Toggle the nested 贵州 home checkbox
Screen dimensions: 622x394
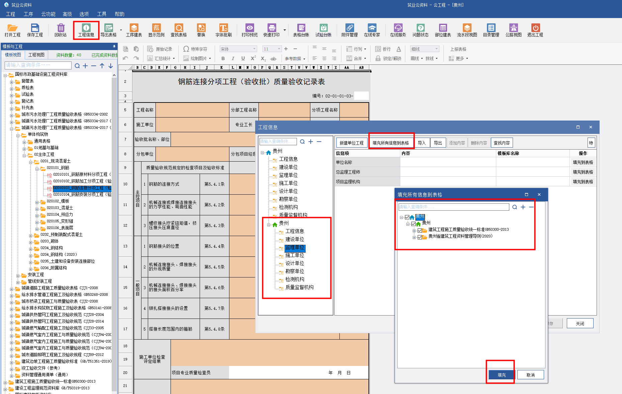[413, 224]
